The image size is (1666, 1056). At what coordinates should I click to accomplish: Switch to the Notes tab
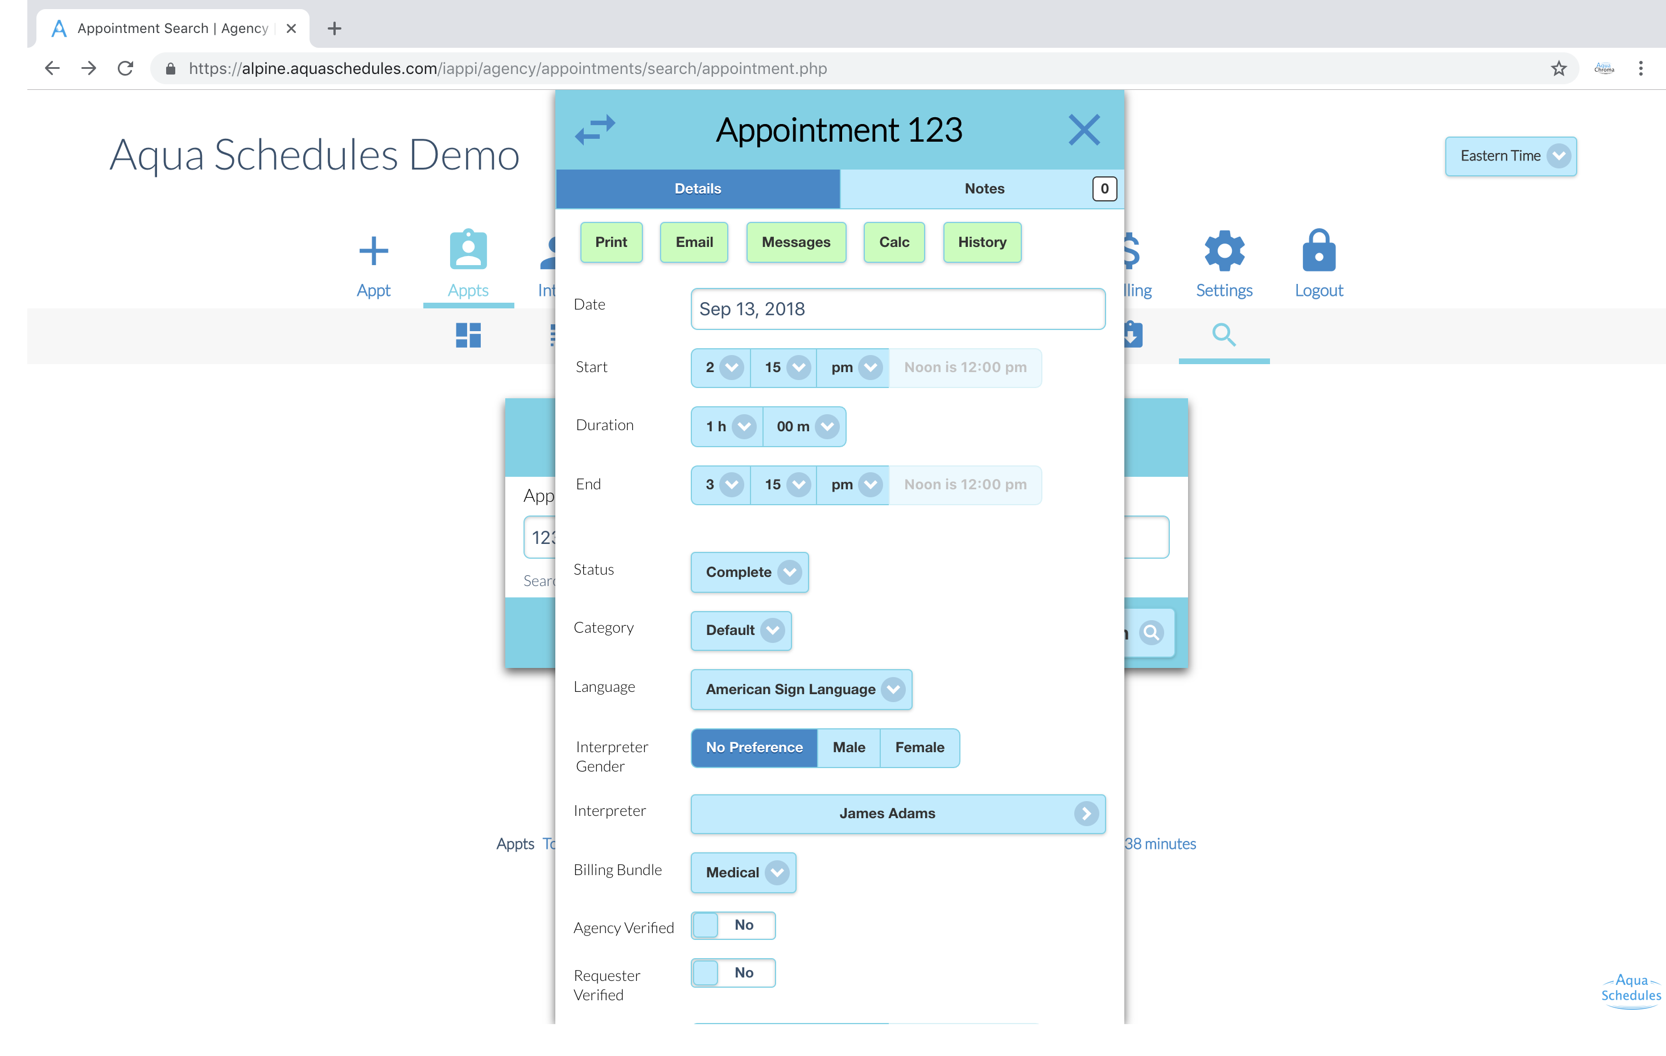tap(984, 189)
